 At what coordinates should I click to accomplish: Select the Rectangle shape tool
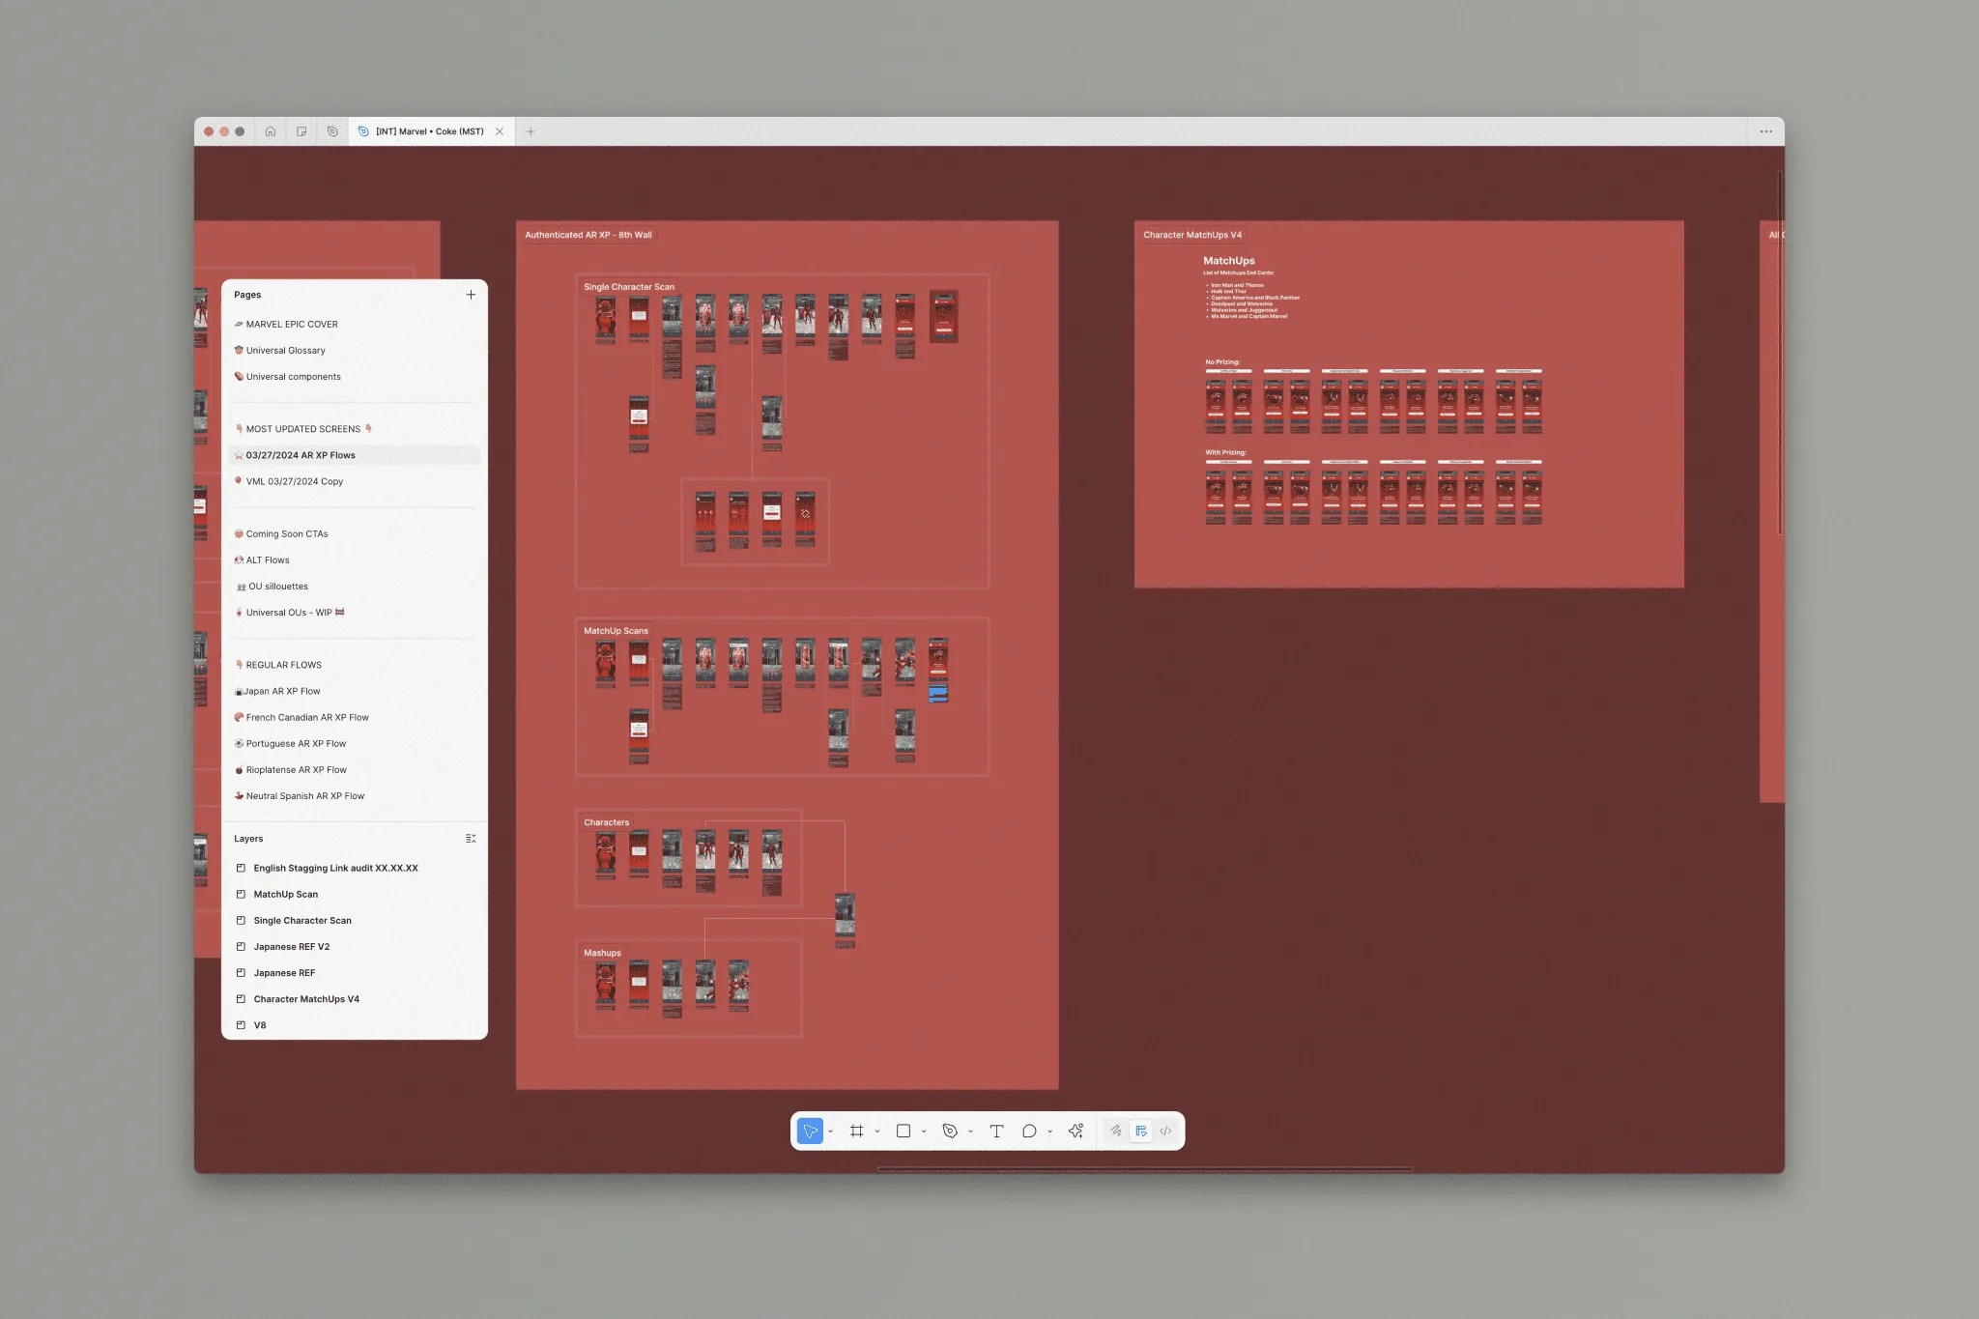click(x=903, y=1131)
